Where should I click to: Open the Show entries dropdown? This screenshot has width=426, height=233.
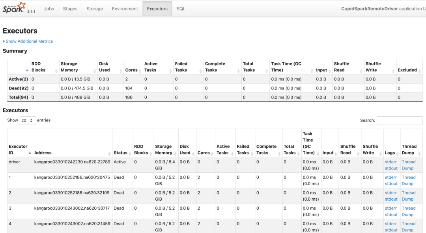27,121
